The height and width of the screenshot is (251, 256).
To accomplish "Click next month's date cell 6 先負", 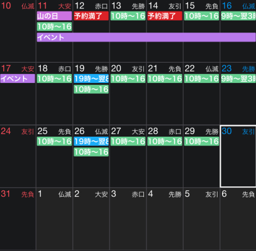I will [x=238, y=219].
